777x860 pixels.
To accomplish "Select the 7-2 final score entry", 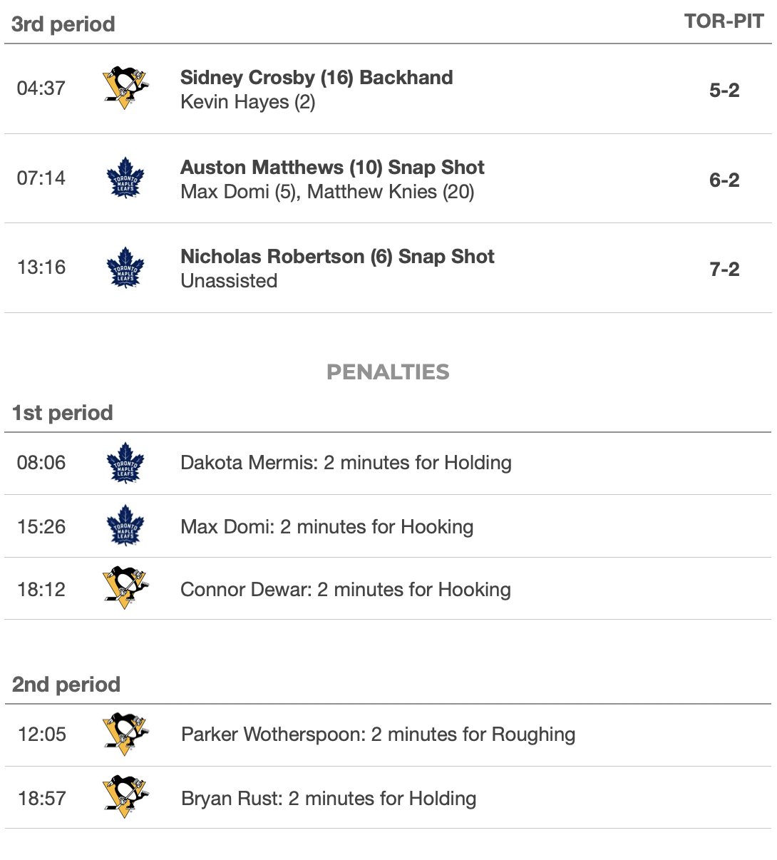I will click(724, 269).
